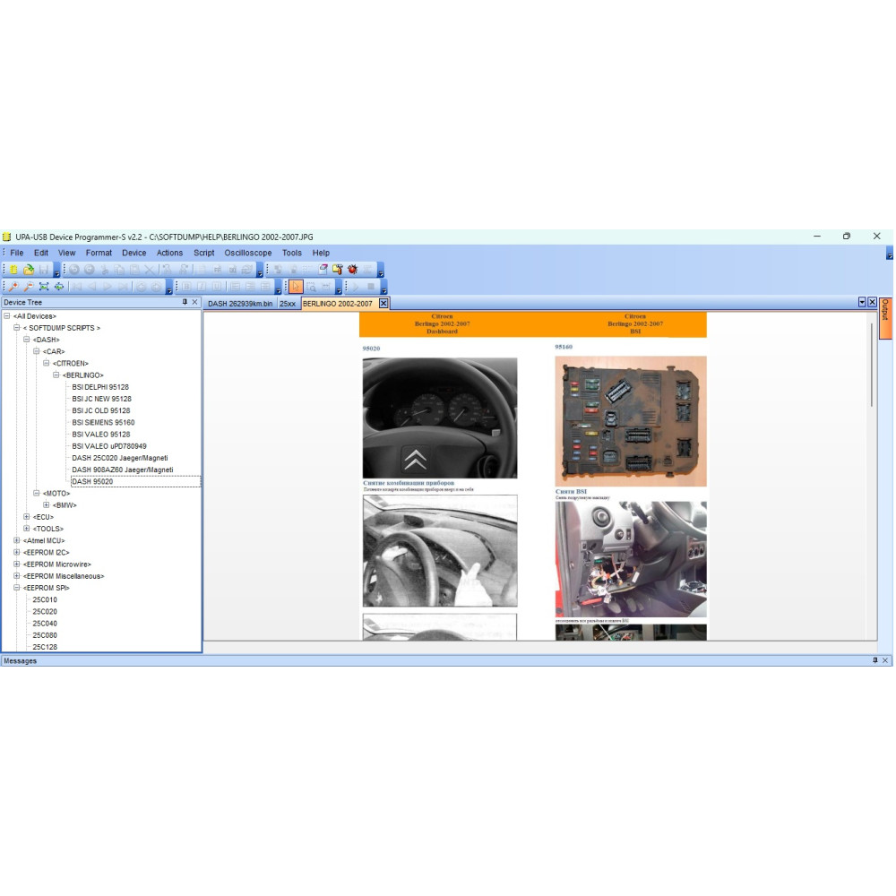Close the BERLINGO 2002-2007 tab

tap(383, 304)
